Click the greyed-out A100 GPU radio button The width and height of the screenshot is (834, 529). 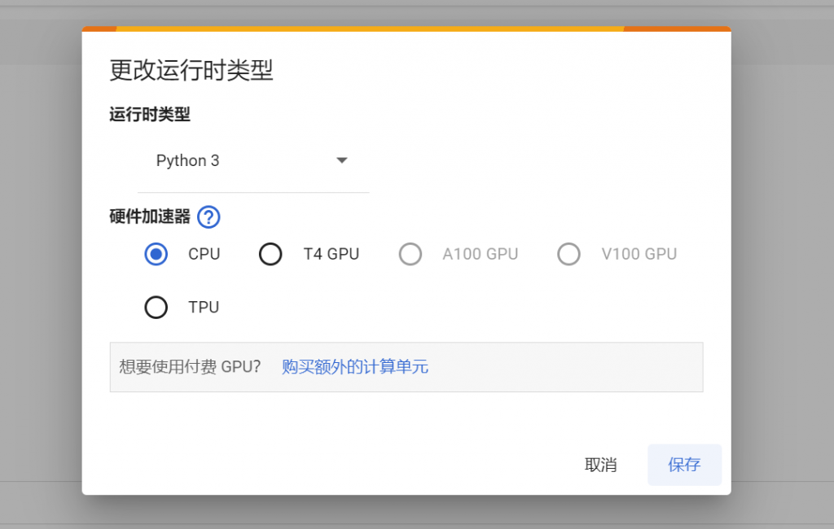pyautogui.click(x=410, y=254)
